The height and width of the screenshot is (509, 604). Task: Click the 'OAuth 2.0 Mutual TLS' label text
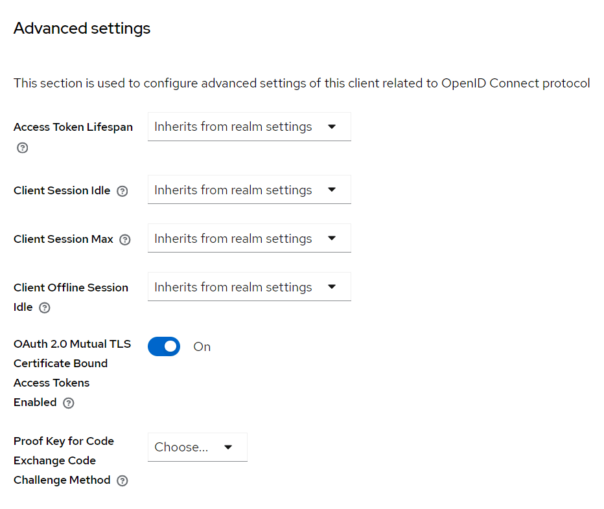[72, 344]
